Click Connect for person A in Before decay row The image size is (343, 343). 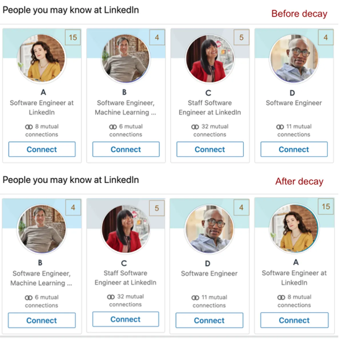tap(42, 149)
